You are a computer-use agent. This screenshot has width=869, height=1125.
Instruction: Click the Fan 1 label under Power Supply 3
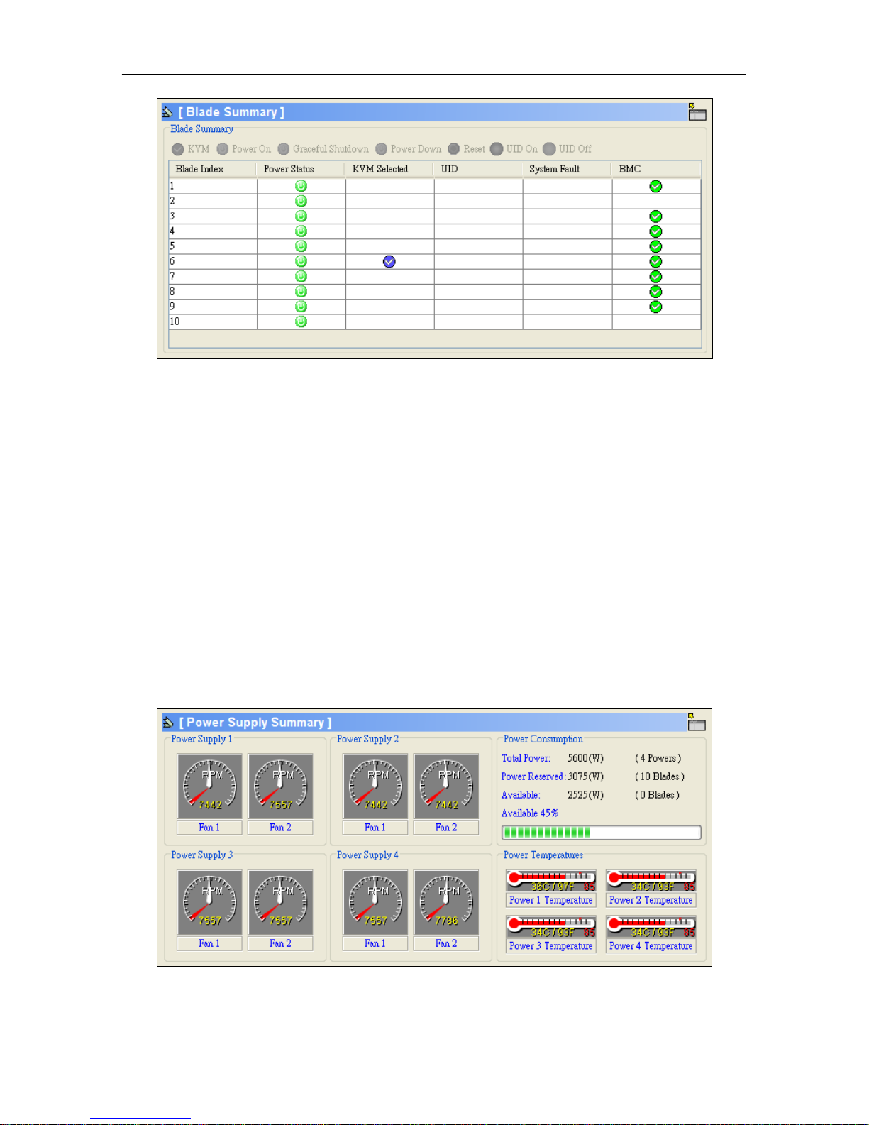point(209,943)
